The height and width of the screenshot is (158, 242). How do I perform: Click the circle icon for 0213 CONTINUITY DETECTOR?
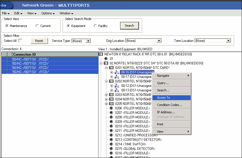coord(111,139)
